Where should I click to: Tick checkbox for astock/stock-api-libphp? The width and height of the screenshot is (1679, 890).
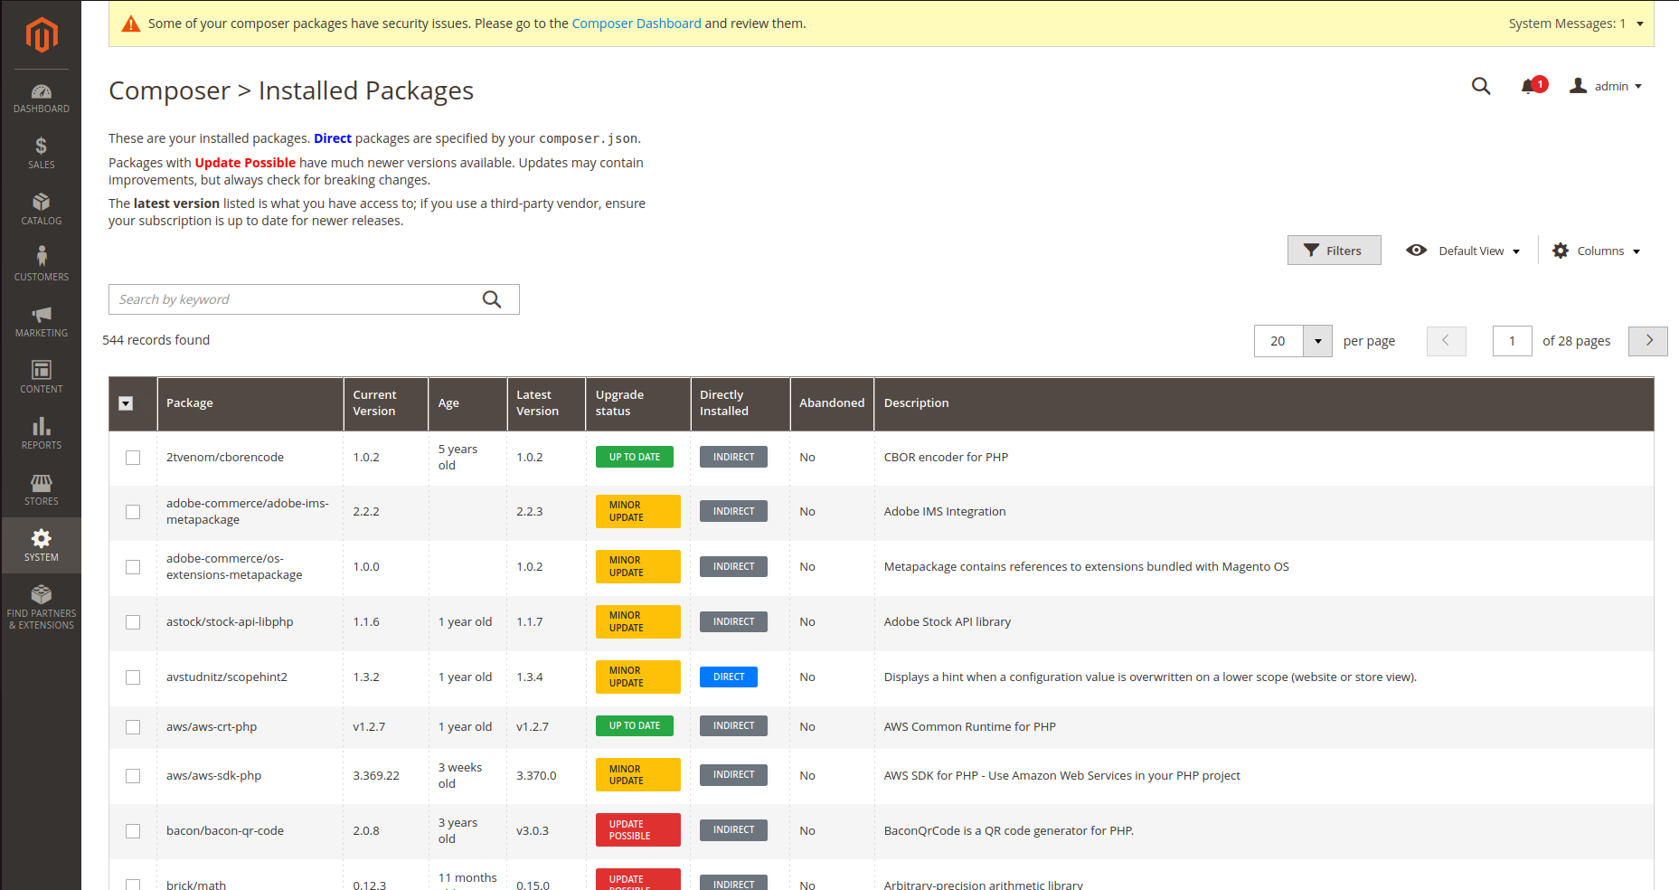[133, 622]
